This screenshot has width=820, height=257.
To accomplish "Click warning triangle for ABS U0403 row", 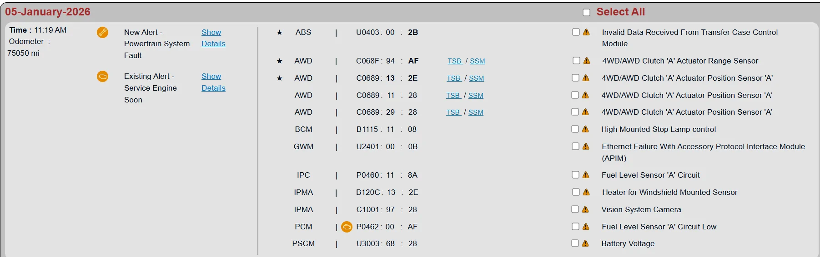I will tap(586, 32).
